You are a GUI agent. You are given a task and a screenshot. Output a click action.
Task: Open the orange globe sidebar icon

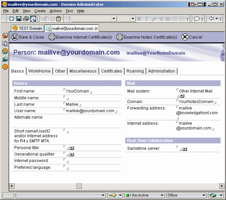(x=5, y=67)
